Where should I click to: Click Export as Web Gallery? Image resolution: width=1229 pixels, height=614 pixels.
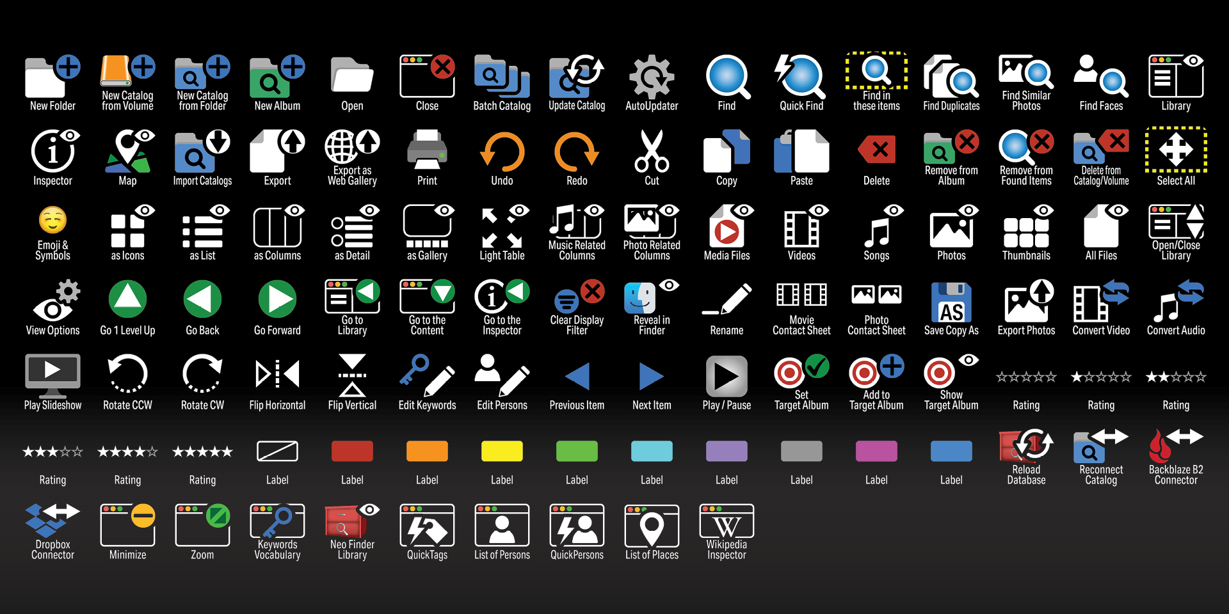[x=352, y=146]
